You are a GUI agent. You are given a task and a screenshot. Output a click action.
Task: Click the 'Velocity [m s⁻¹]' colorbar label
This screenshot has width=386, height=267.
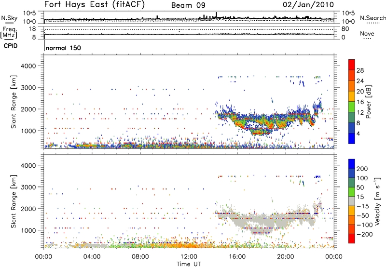tap(378, 201)
